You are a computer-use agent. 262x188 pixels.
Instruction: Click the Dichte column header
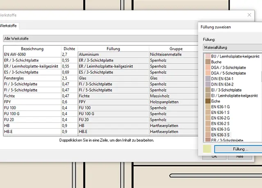click(69, 49)
